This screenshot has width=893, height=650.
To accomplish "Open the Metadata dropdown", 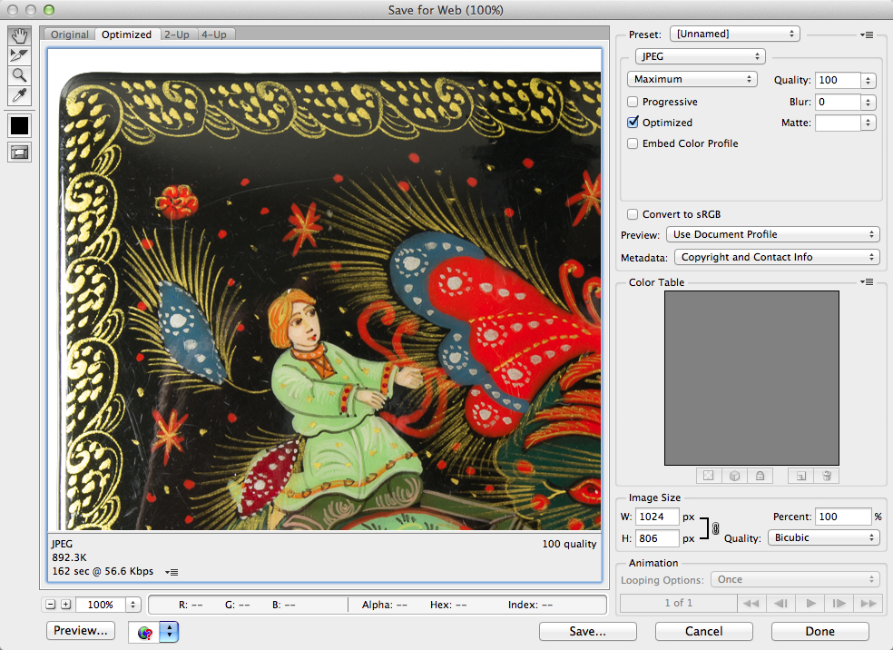I will click(x=777, y=257).
